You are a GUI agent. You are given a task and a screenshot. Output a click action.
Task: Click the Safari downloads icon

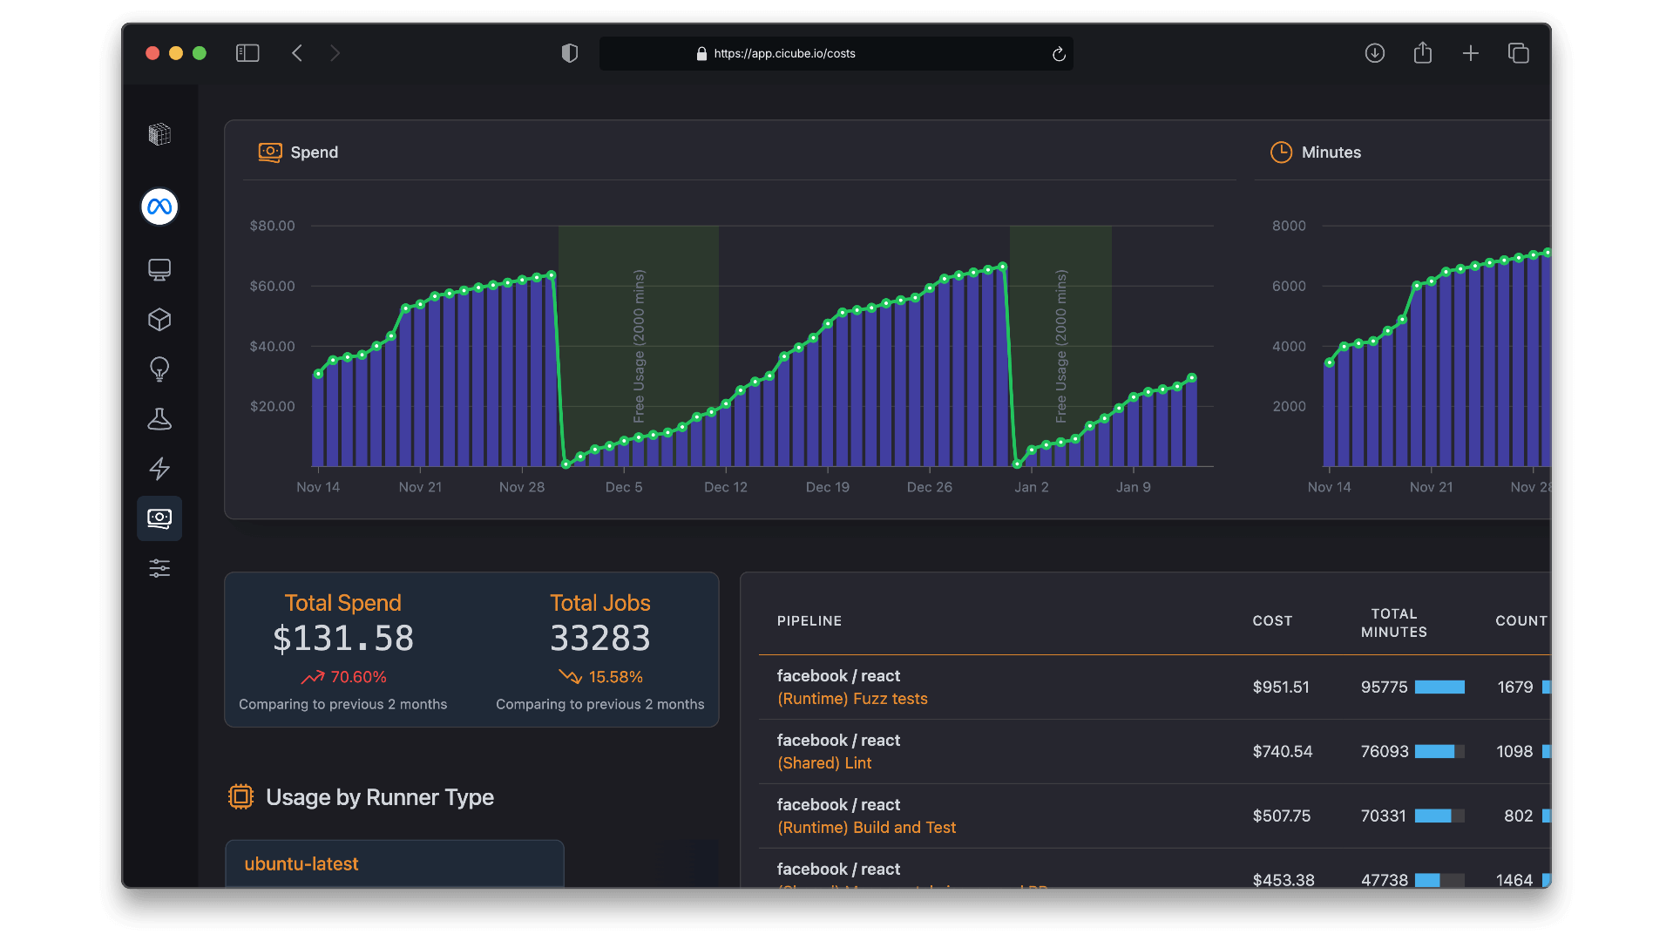point(1375,53)
